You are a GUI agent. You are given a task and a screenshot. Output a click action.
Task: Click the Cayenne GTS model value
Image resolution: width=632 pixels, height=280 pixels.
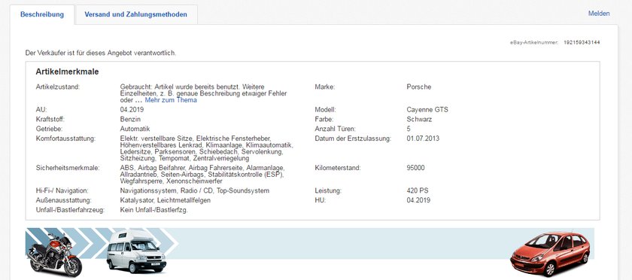tap(427, 110)
